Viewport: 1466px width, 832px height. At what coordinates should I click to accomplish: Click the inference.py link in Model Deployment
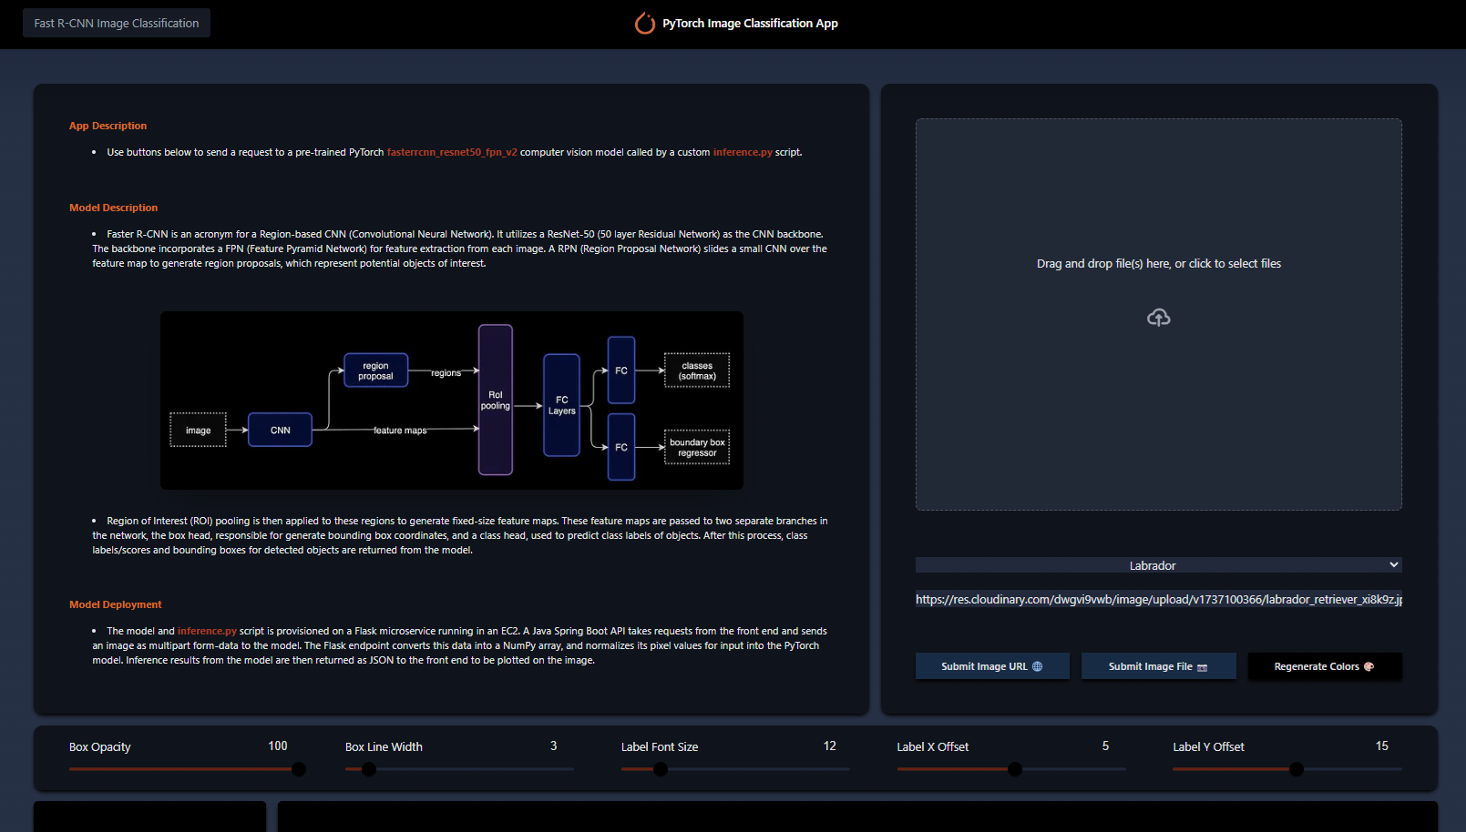coord(207,631)
